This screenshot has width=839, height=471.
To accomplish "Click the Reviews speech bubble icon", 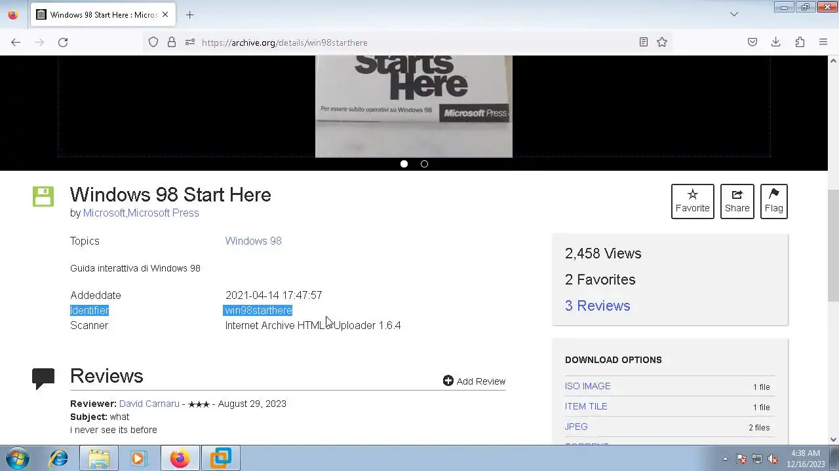I will [43, 378].
